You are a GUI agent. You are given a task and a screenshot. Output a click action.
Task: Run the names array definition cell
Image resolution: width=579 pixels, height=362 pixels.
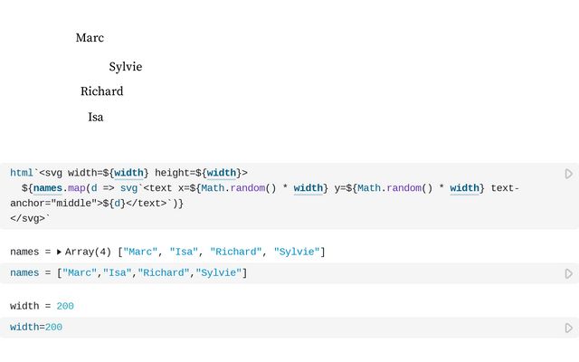tap(568, 273)
